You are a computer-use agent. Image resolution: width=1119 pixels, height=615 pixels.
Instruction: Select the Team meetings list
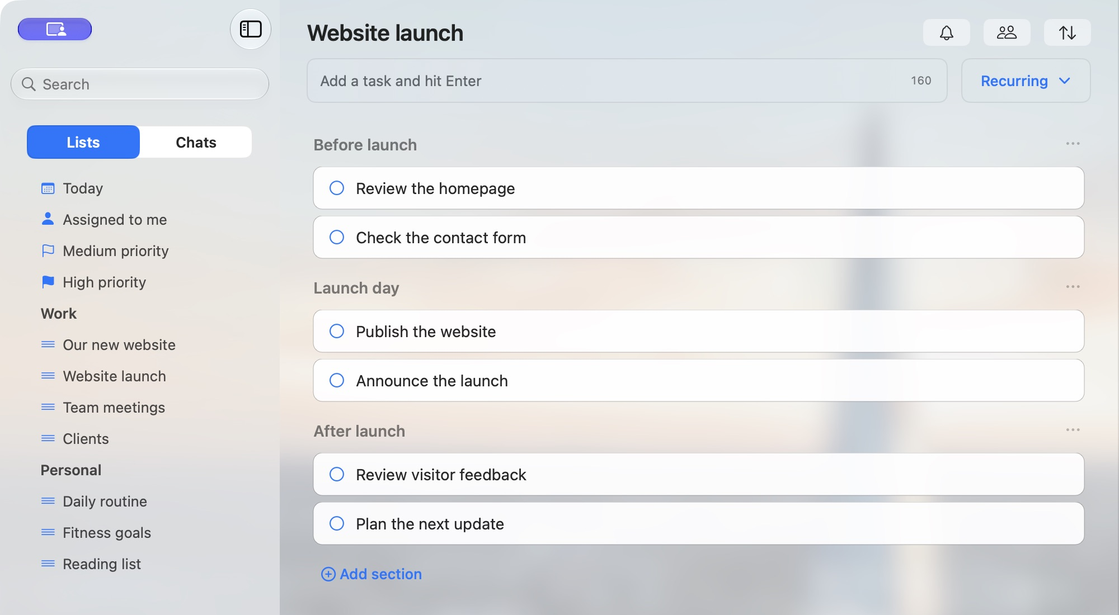[x=114, y=408]
